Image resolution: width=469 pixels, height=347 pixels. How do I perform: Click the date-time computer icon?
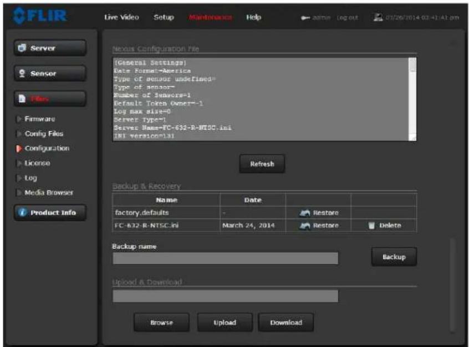[x=378, y=17]
